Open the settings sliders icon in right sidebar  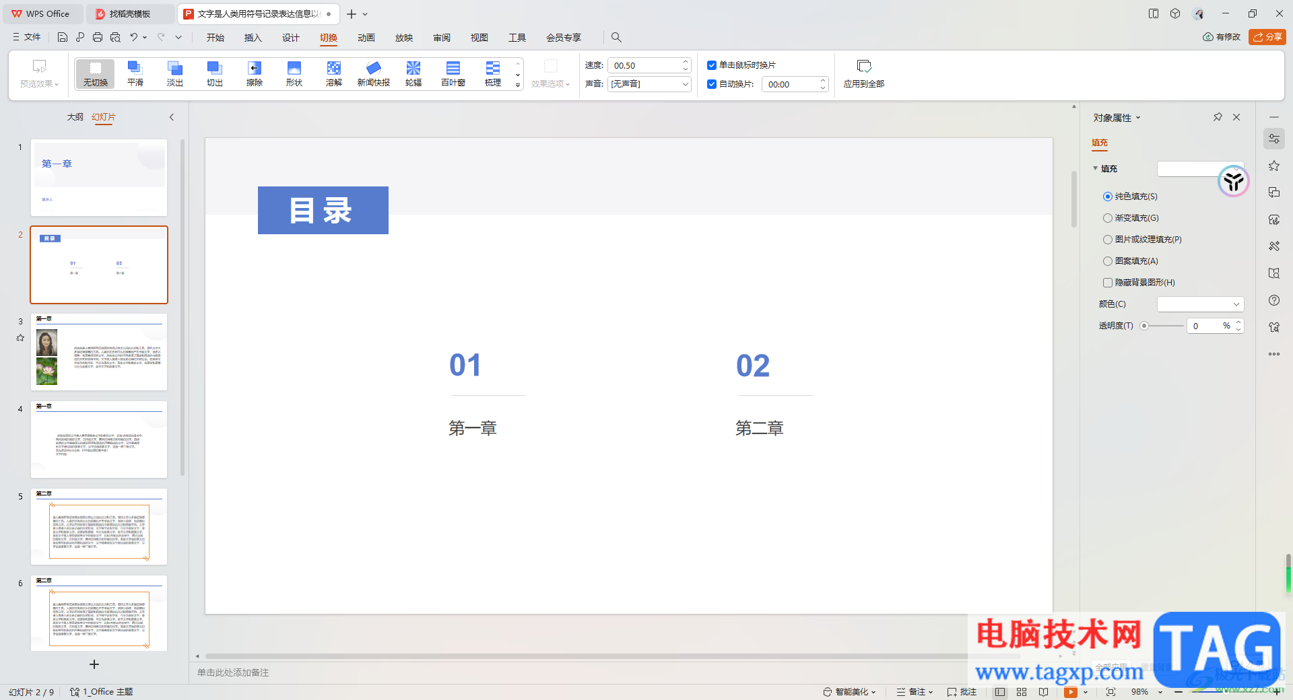coord(1274,139)
